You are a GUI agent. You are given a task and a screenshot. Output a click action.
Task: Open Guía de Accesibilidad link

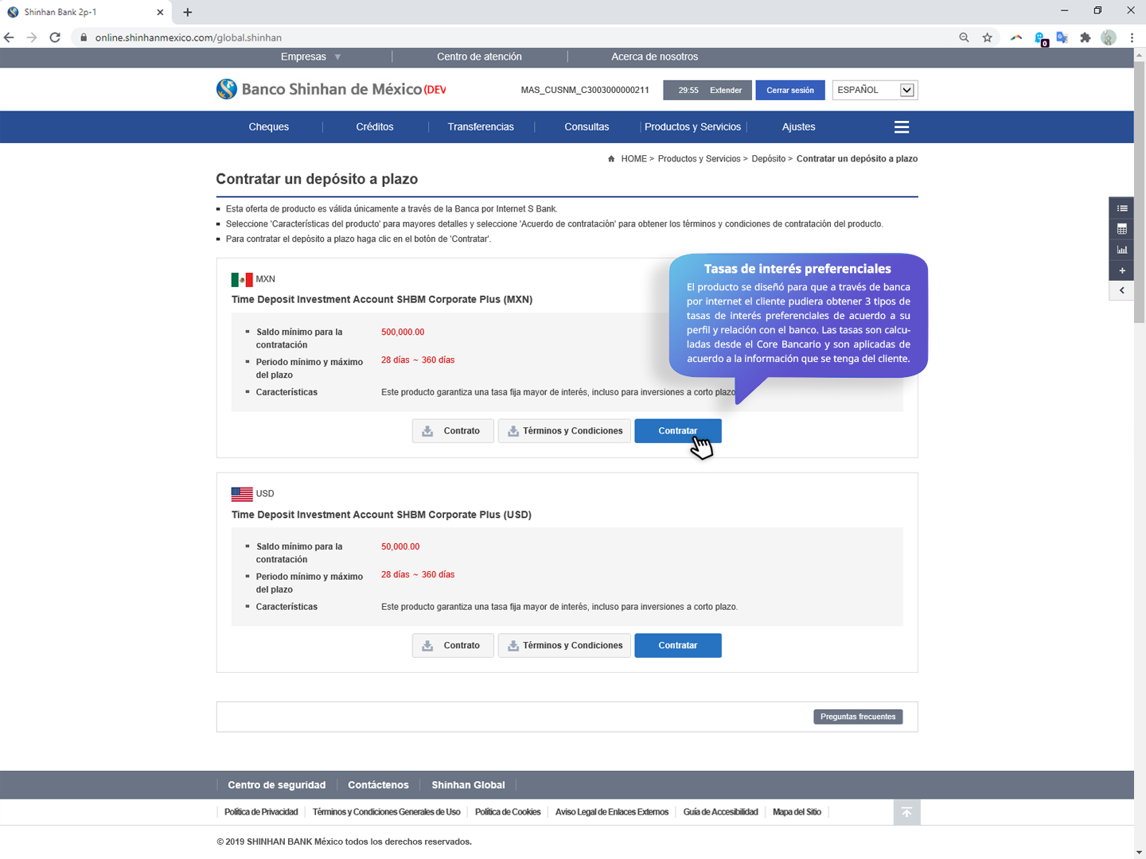pyautogui.click(x=720, y=812)
